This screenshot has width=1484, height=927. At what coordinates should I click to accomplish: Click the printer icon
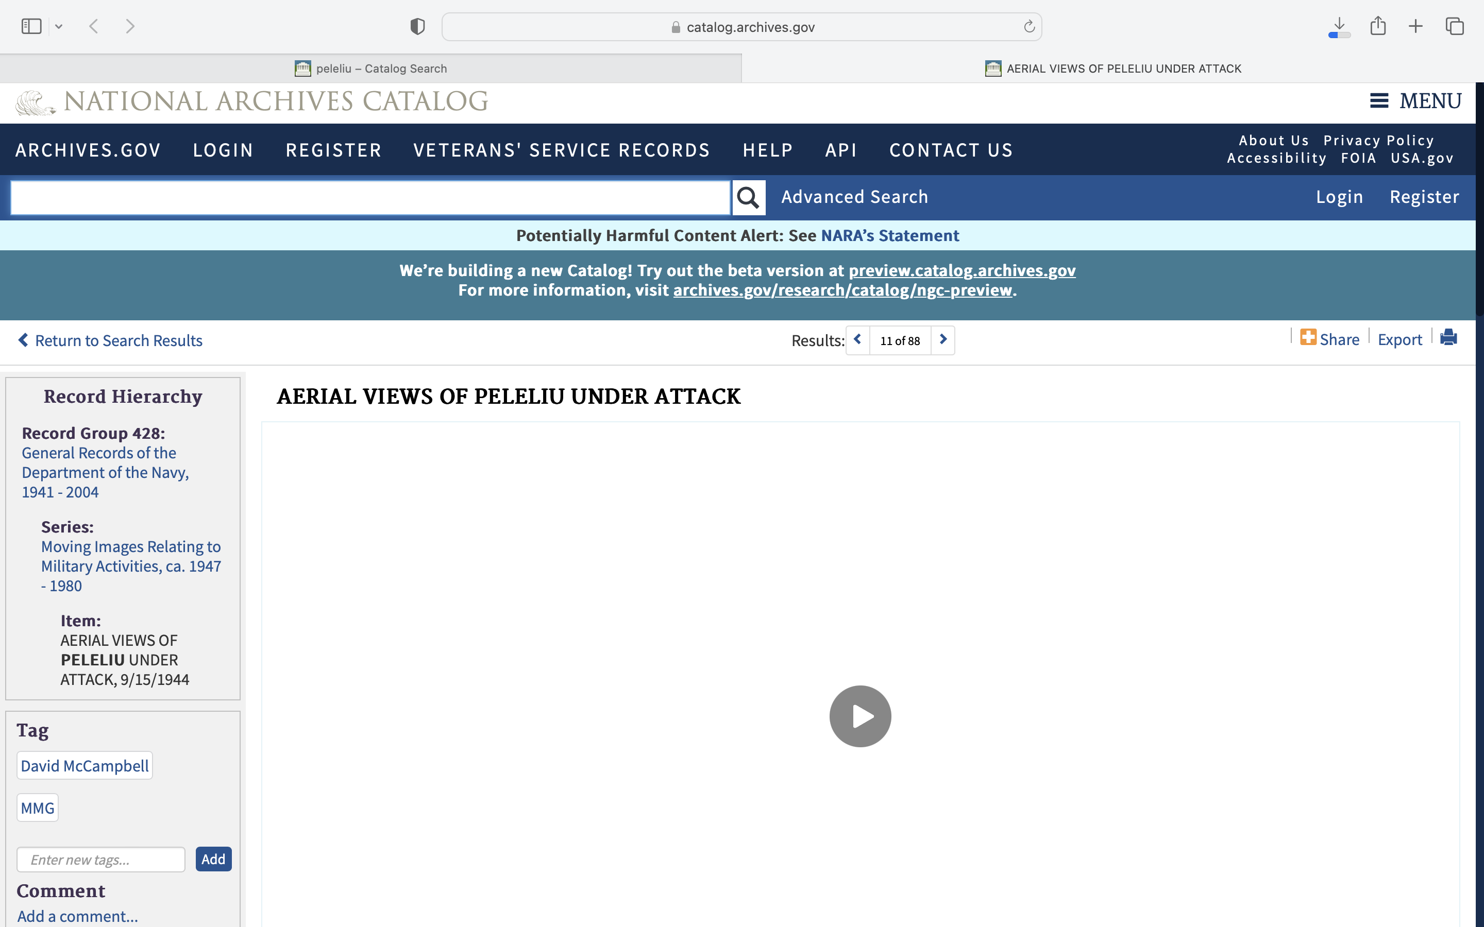[x=1448, y=338]
